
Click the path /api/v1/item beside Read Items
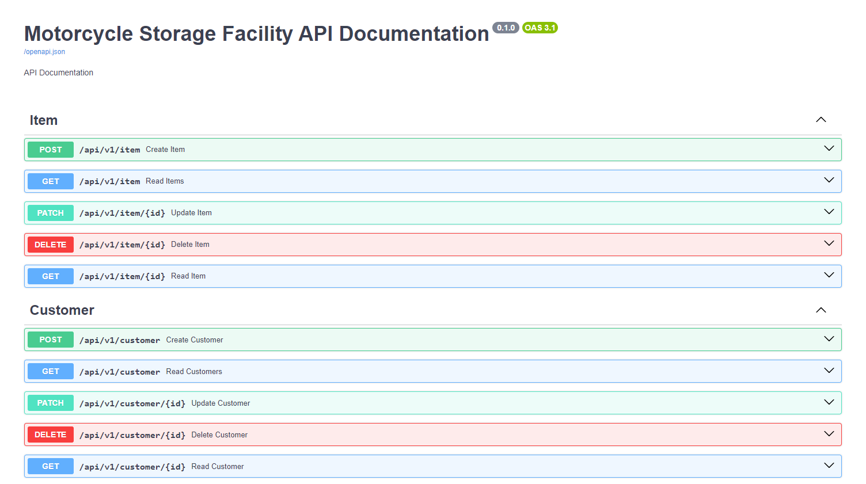[x=110, y=181]
